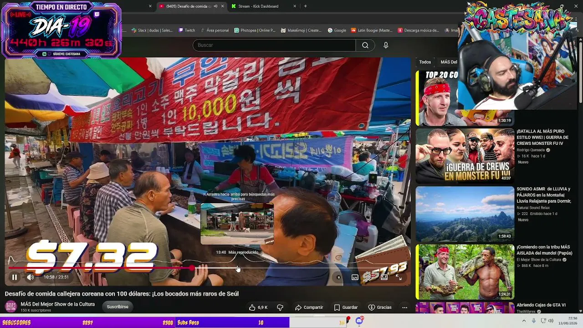Click the video title Desafío de comida callejera coreana
583x328 pixels.
[x=122, y=294]
